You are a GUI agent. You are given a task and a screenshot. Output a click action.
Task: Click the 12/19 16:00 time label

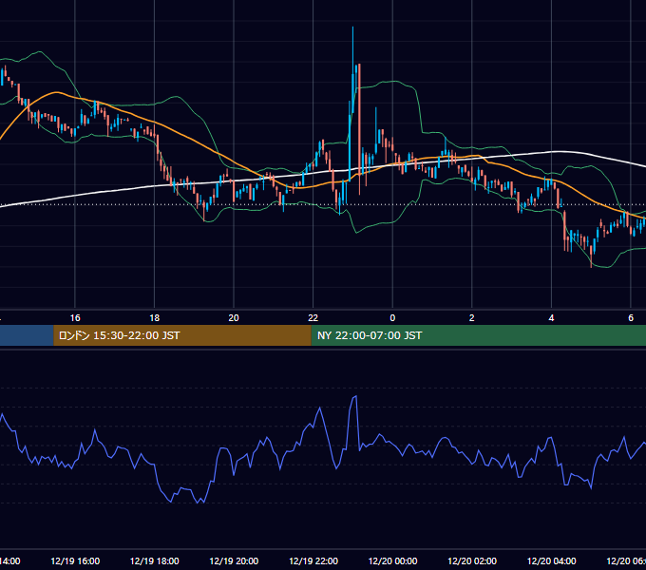pos(75,560)
